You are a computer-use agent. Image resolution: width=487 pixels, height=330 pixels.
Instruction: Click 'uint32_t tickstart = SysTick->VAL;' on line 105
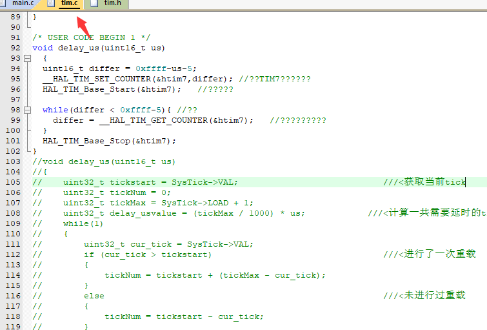click(151, 182)
